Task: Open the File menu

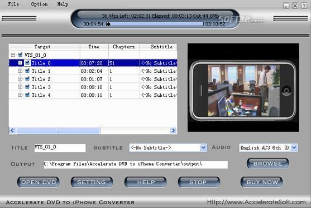Action: pyautogui.click(x=13, y=4)
